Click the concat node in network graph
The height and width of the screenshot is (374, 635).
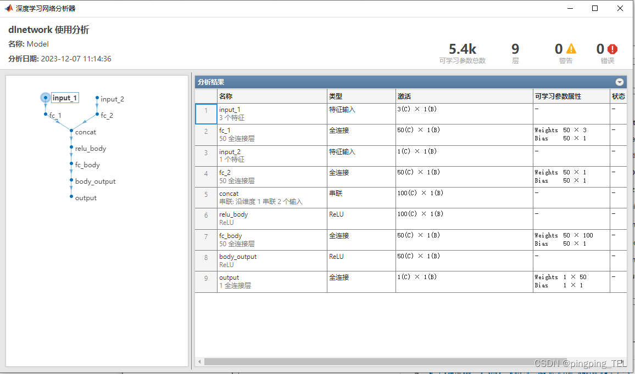click(71, 132)
